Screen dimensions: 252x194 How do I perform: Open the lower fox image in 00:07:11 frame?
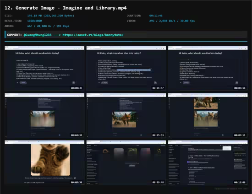tap(206, 119)
